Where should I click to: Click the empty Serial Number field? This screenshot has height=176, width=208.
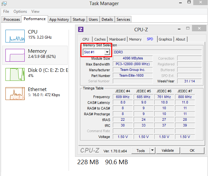133,81
